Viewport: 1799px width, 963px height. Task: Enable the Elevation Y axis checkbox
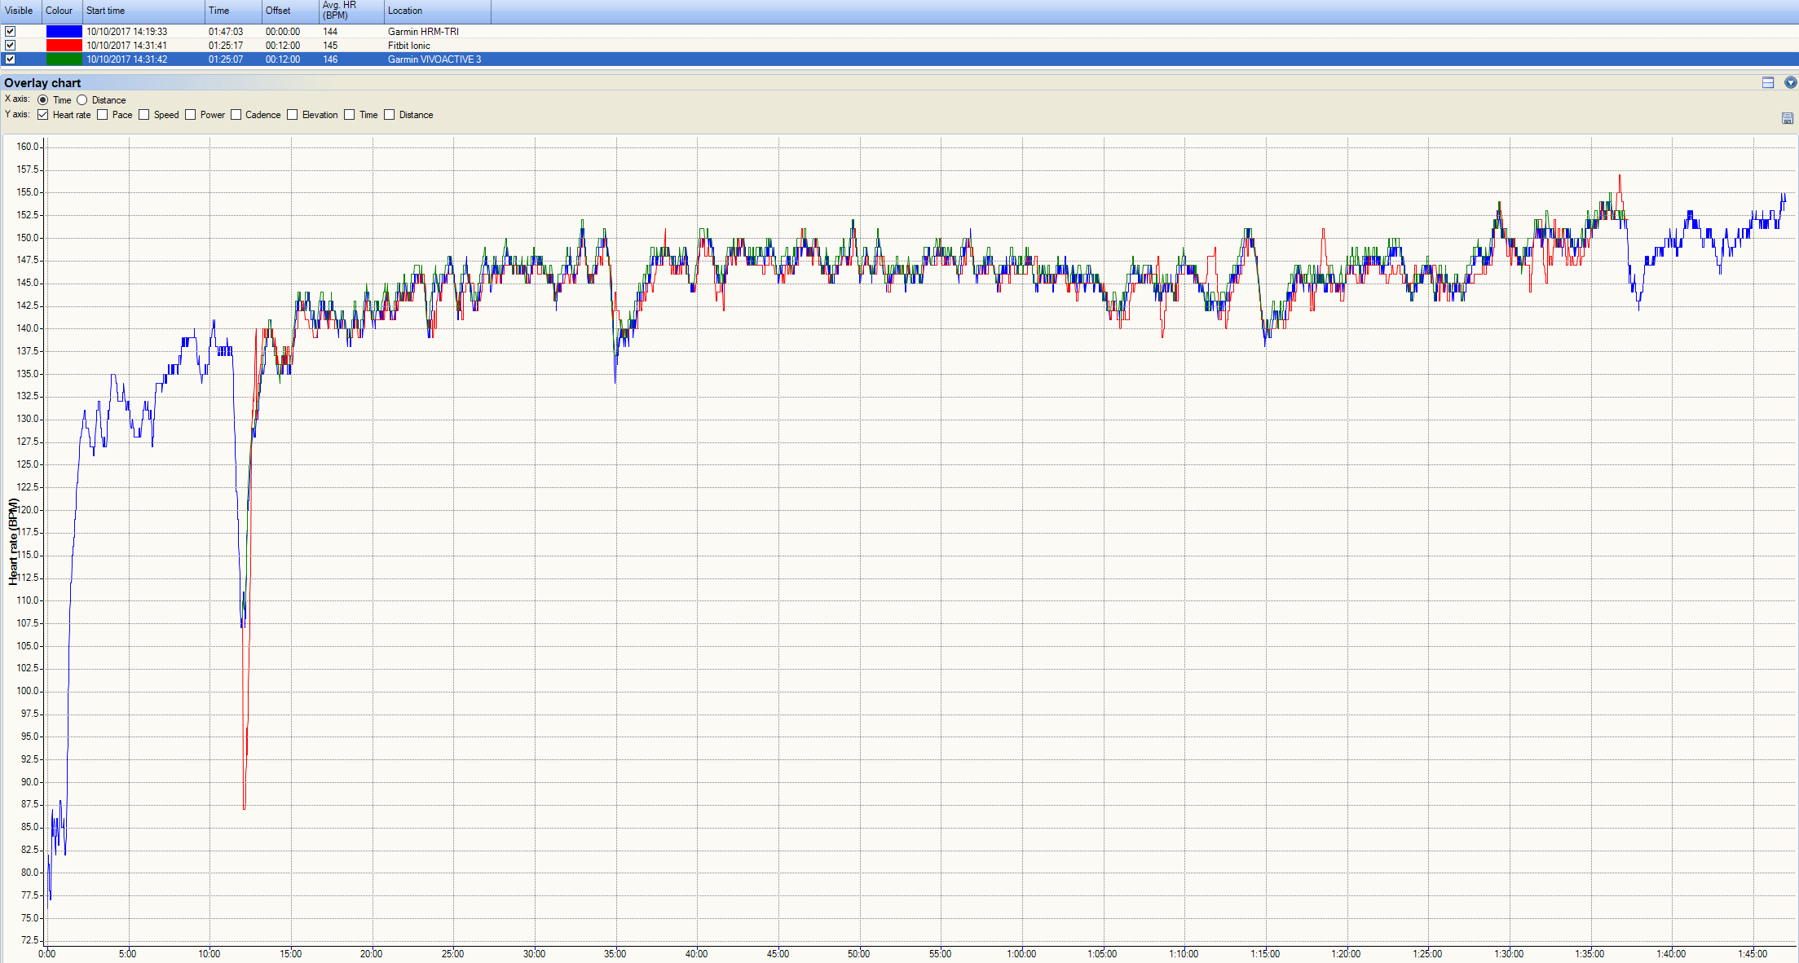(x=293, y=115)
